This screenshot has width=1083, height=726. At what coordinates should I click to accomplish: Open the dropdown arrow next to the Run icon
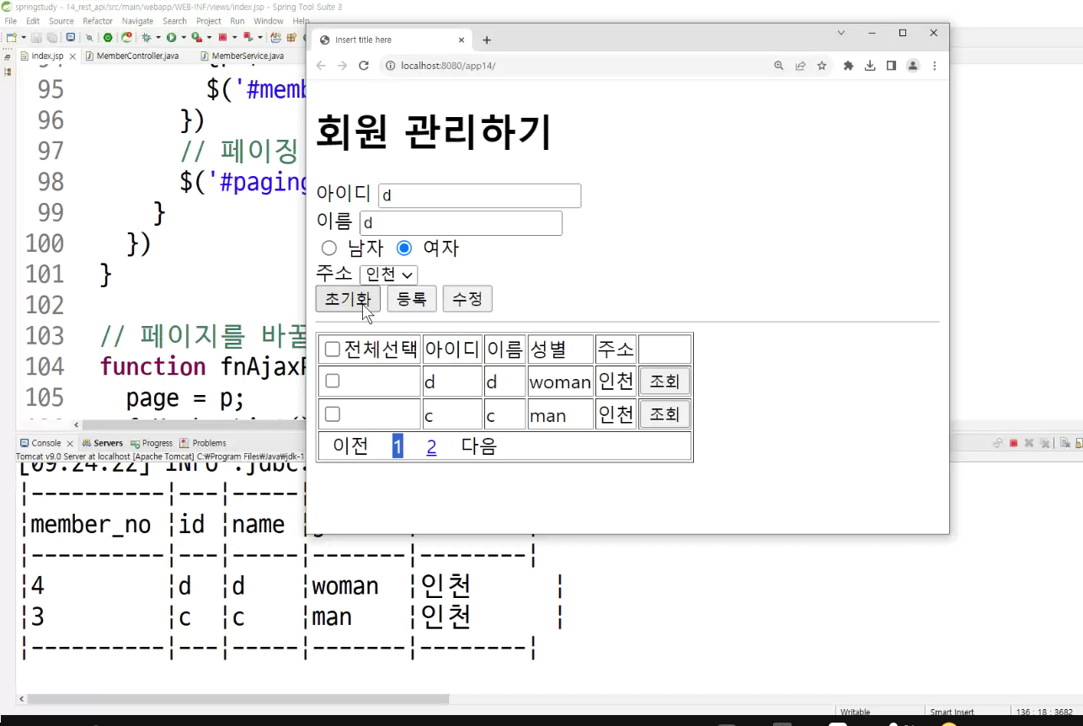click(184, 38)
